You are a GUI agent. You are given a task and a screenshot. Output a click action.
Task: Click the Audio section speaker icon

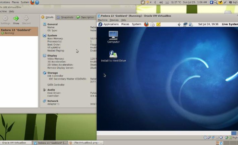[x=45, y=90]
